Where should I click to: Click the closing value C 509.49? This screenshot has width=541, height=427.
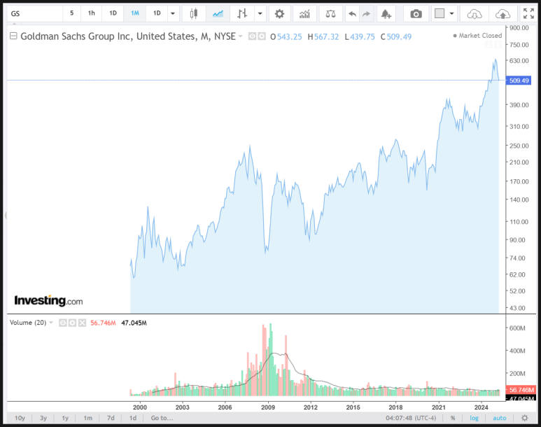[x=396, y=36]
